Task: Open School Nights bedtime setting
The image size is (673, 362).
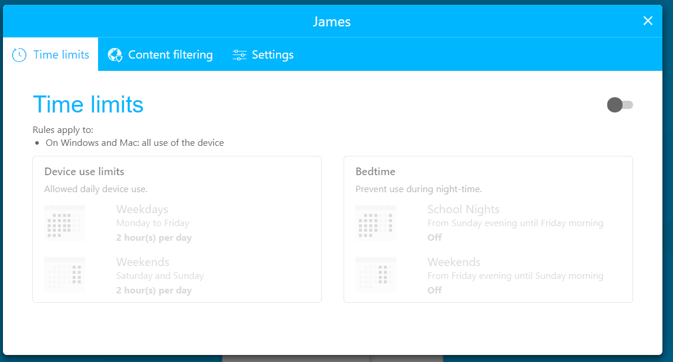Action: 463,210
